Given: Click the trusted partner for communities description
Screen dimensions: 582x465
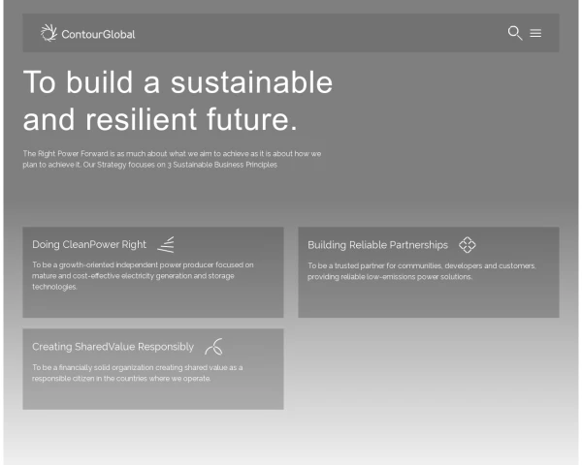Looking at the screenshot, I should tap(420, 265).
